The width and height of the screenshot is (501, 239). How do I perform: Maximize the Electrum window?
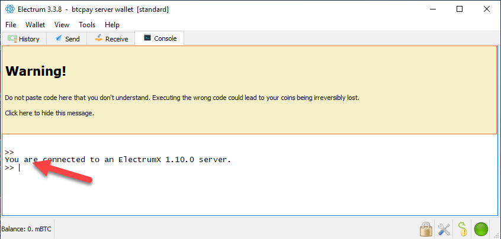[460, 9]
